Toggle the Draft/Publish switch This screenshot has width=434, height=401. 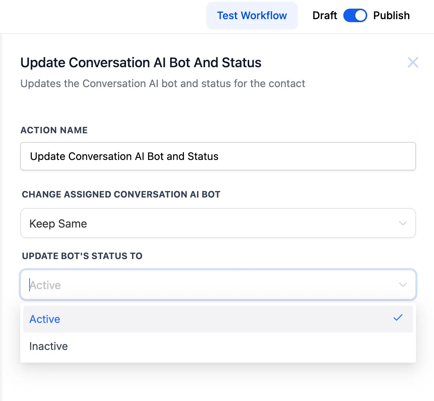point(355,16)
